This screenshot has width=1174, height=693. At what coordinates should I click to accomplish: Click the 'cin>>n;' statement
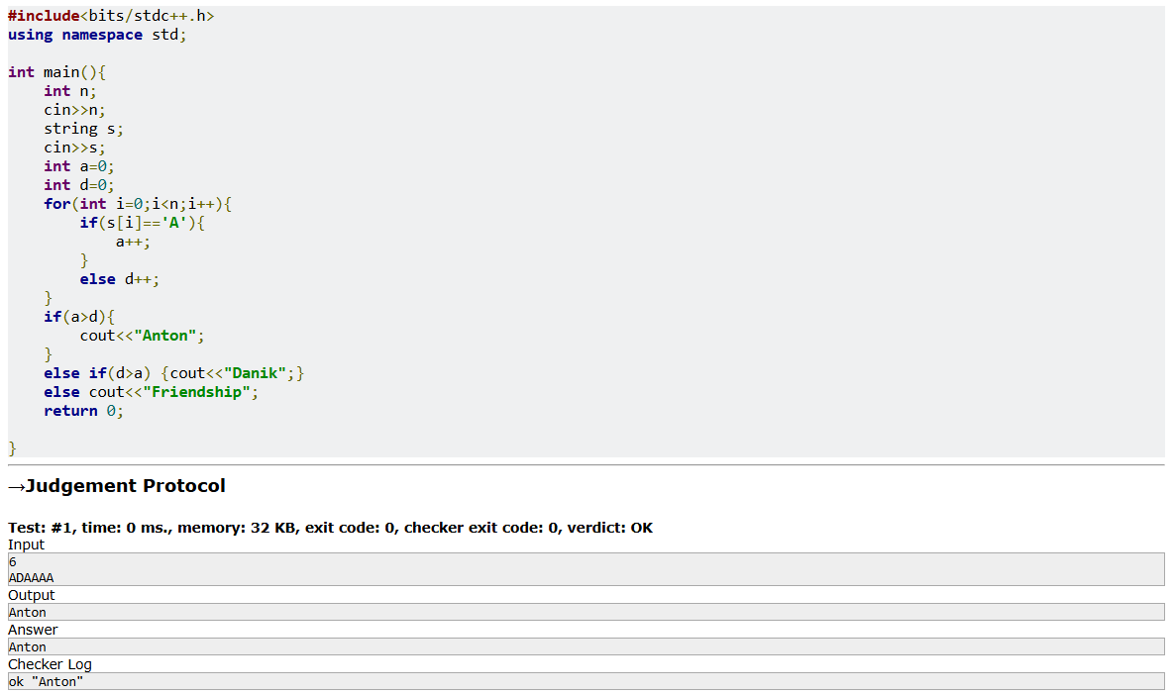[x=74, y=110]
